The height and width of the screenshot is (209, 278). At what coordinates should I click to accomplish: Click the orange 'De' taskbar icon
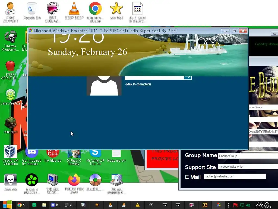205,205
